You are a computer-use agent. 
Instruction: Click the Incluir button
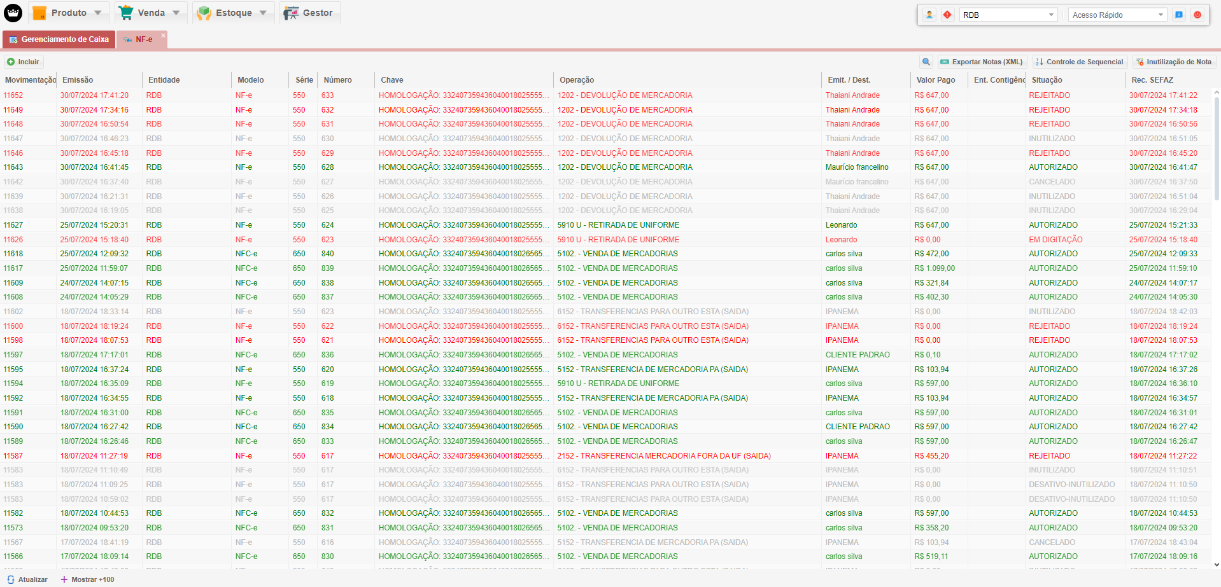24,62
